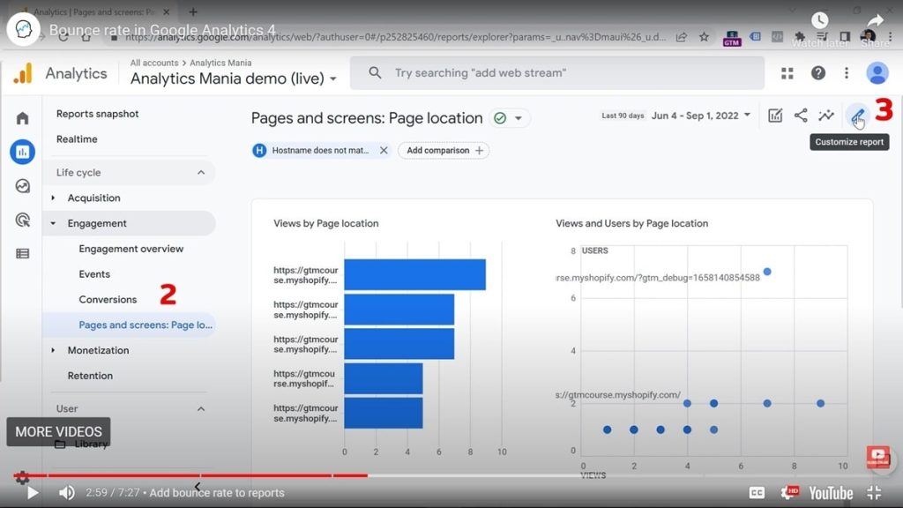Open the Retention report
Viewport: 903px width, 508px height.
[x=91, y=376]
